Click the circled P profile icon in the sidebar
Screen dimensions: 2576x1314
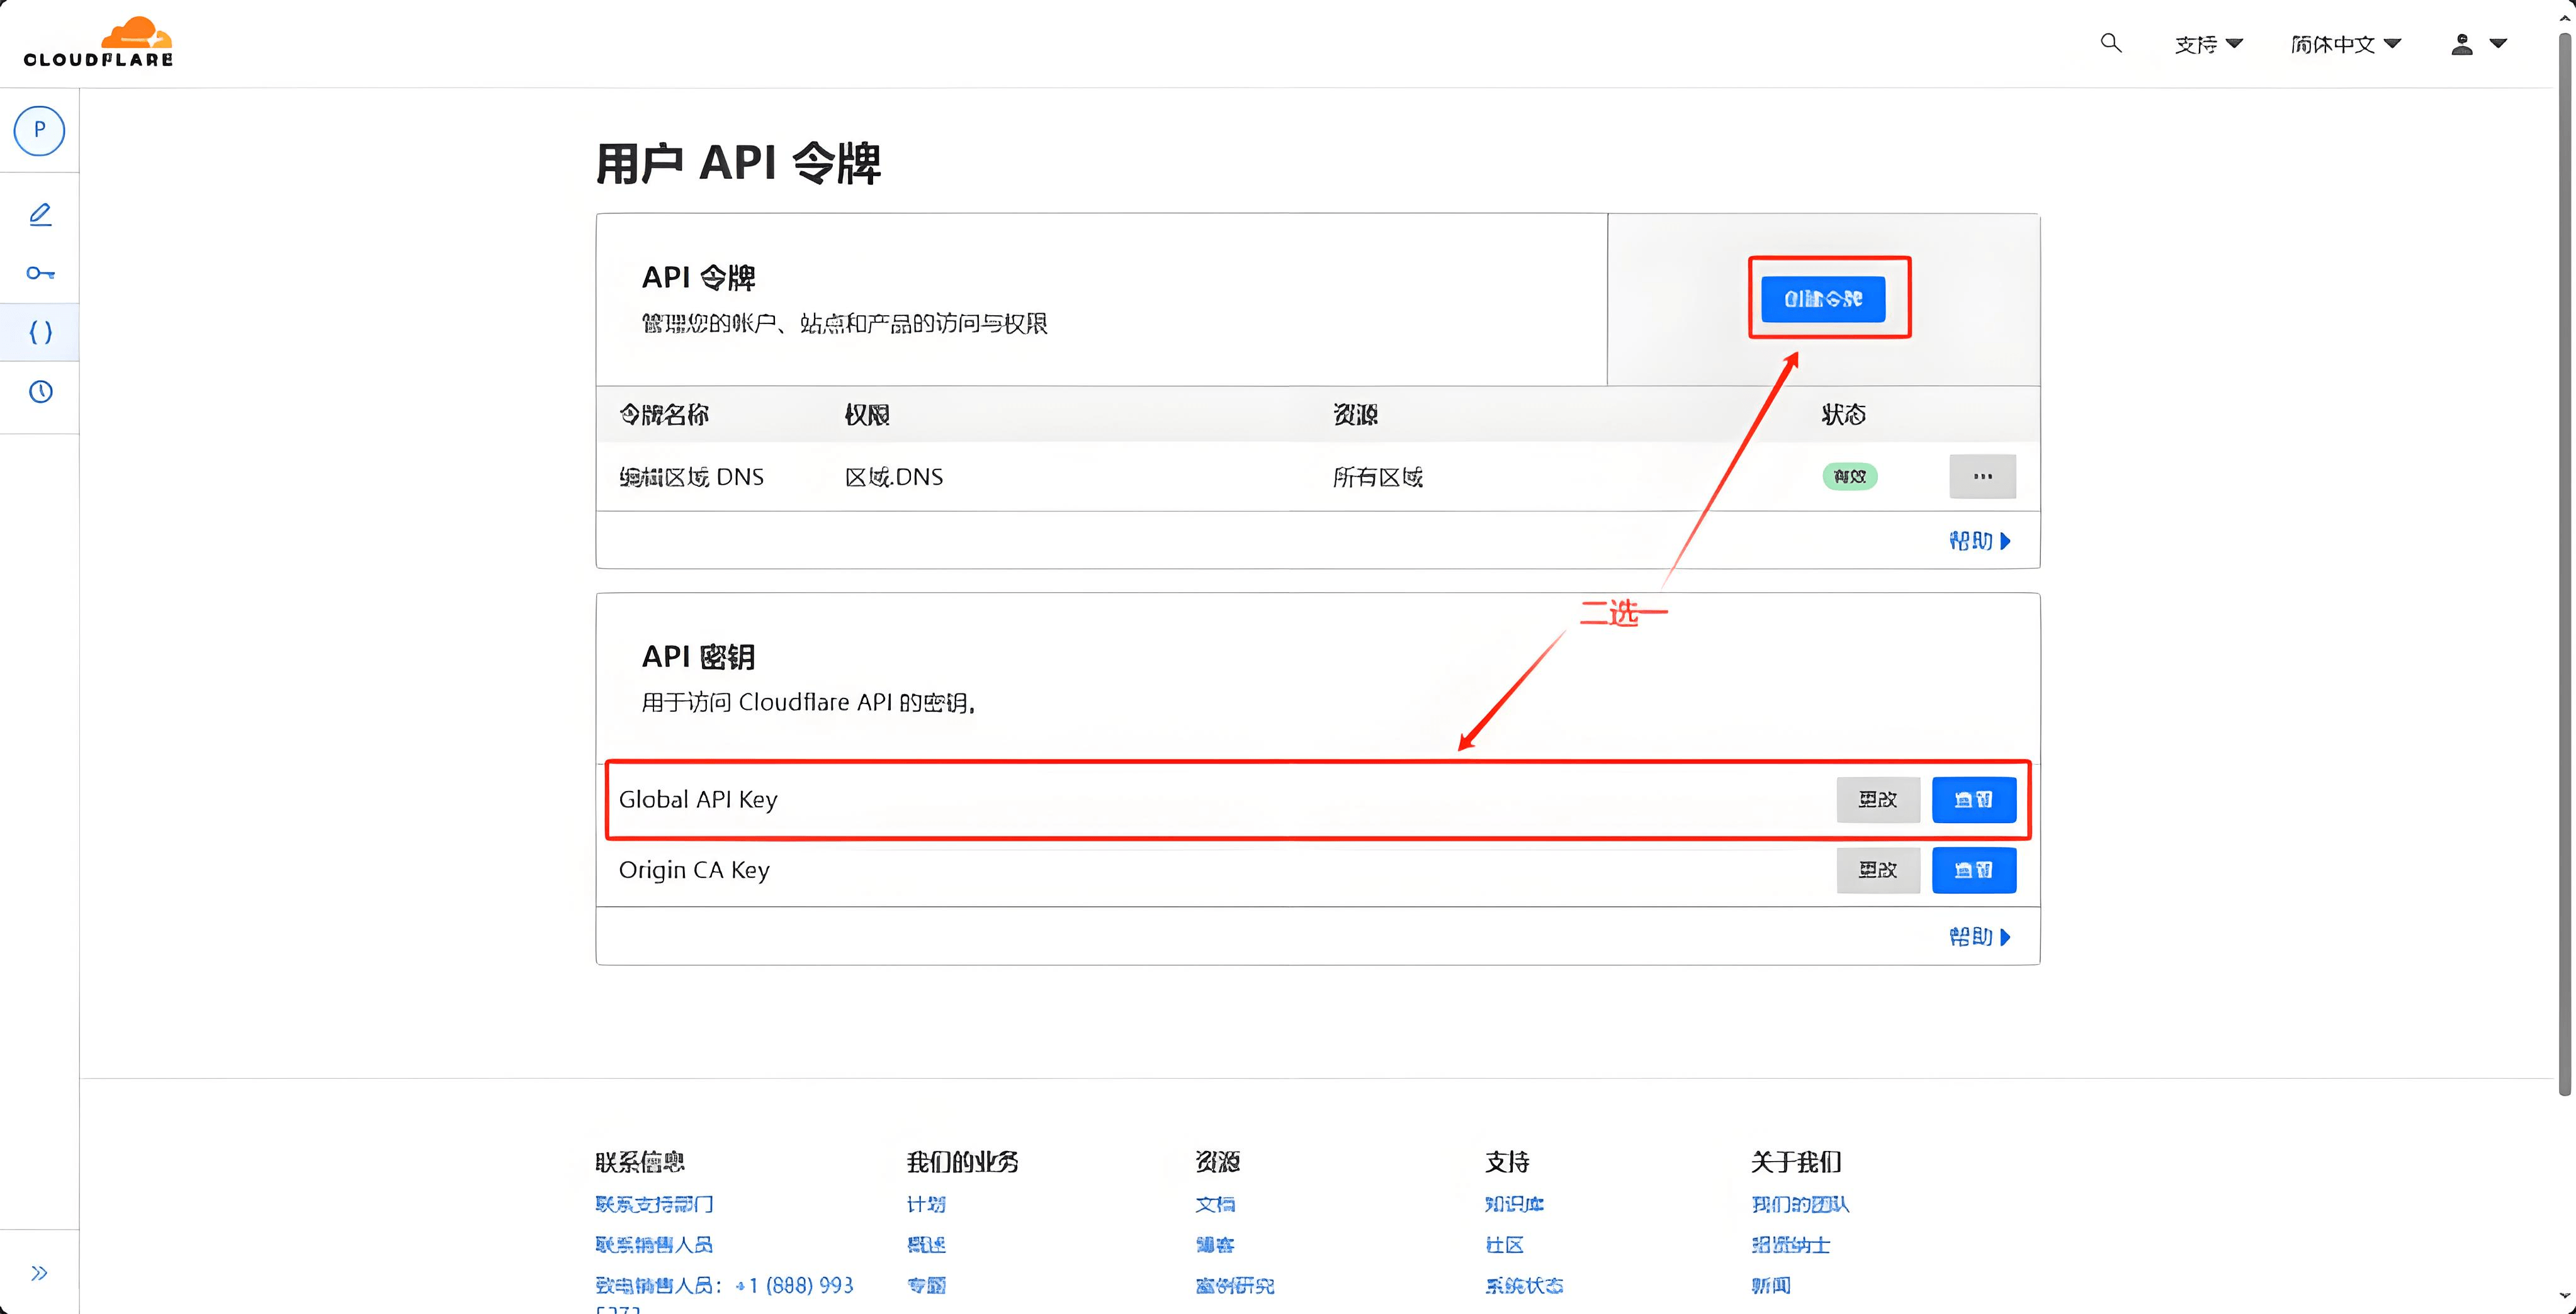click(40, 130)
